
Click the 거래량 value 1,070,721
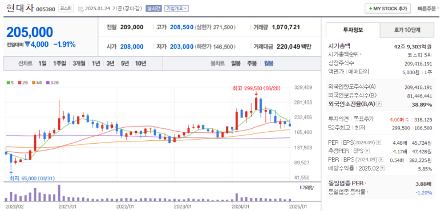pyautogui.click(x=286, y=27)
